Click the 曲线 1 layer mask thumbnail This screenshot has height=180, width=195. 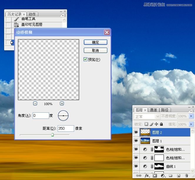click(x=159, y=166)
